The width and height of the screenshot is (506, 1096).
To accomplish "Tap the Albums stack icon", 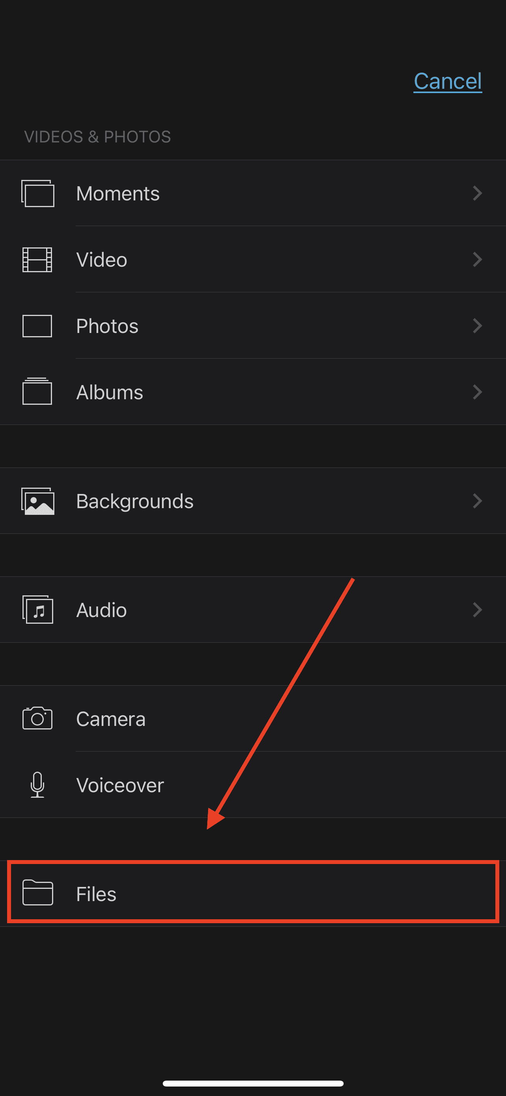I will [37, 391].
